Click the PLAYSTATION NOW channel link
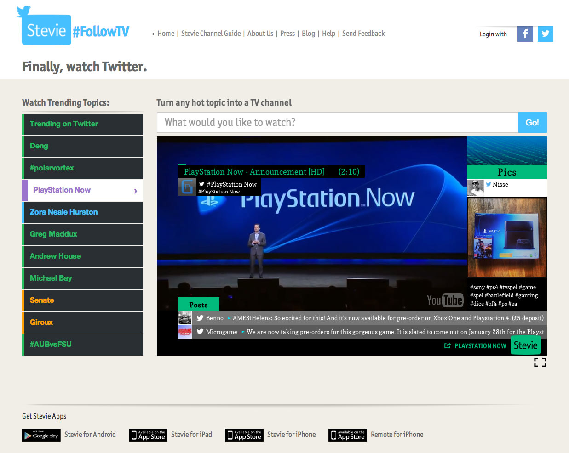Viewport: 569px width, 453px height. [480, 346]
